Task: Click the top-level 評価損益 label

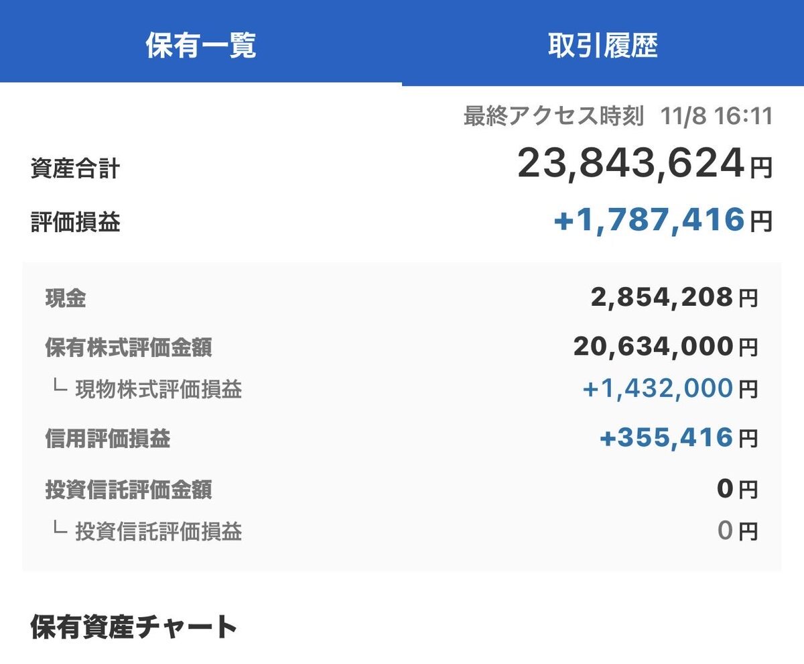Action: (x=75, y=223)
